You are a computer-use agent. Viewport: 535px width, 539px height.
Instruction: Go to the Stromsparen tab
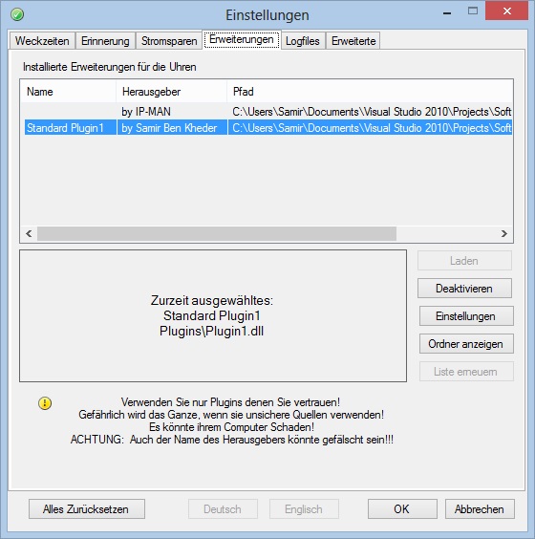(169, 41)
